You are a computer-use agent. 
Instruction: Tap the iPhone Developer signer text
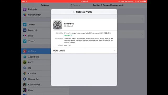tap(87, 33)
